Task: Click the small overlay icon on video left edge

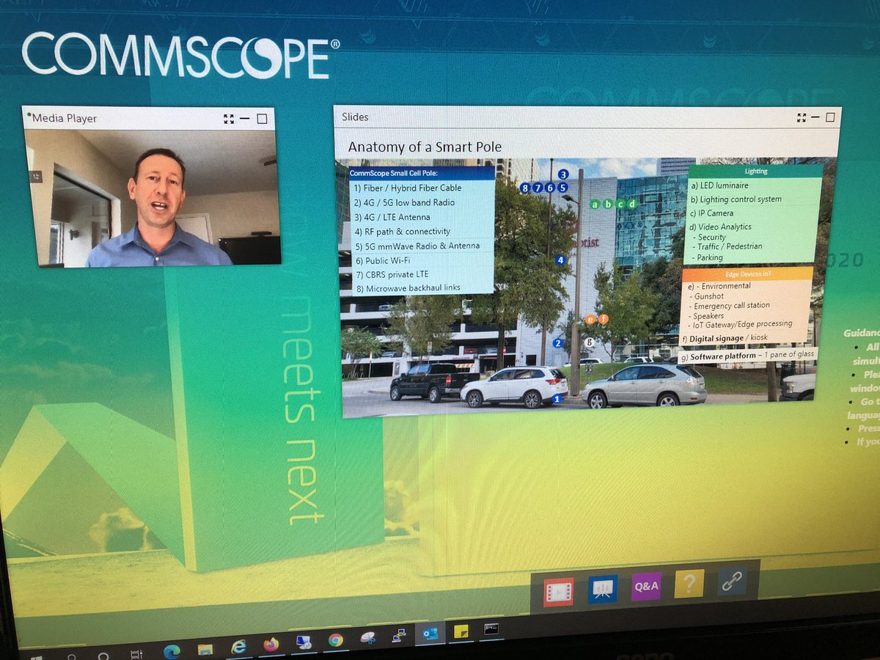Action: pyautogui.click(x=37, y=176)
